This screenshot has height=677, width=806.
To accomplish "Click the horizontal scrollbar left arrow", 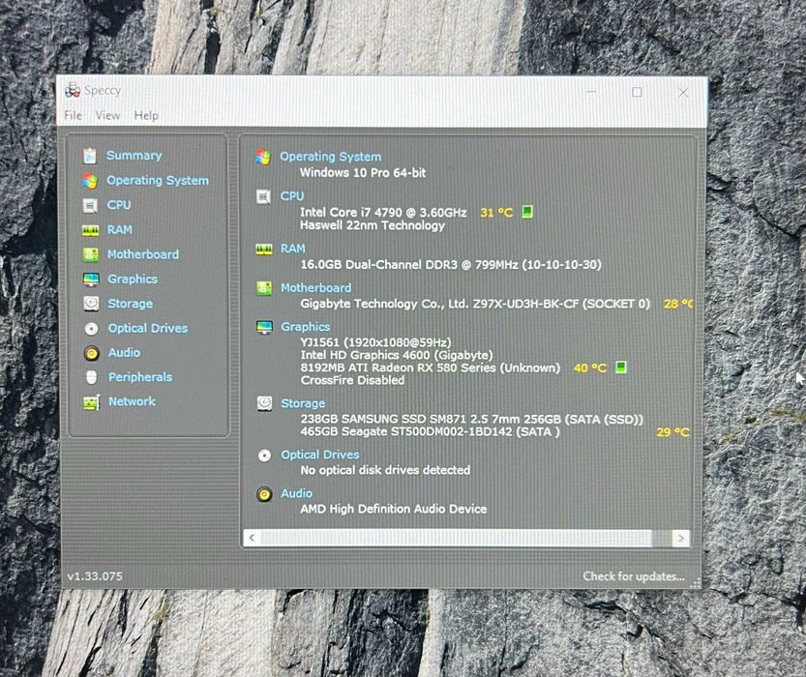I will coord(252,538).
